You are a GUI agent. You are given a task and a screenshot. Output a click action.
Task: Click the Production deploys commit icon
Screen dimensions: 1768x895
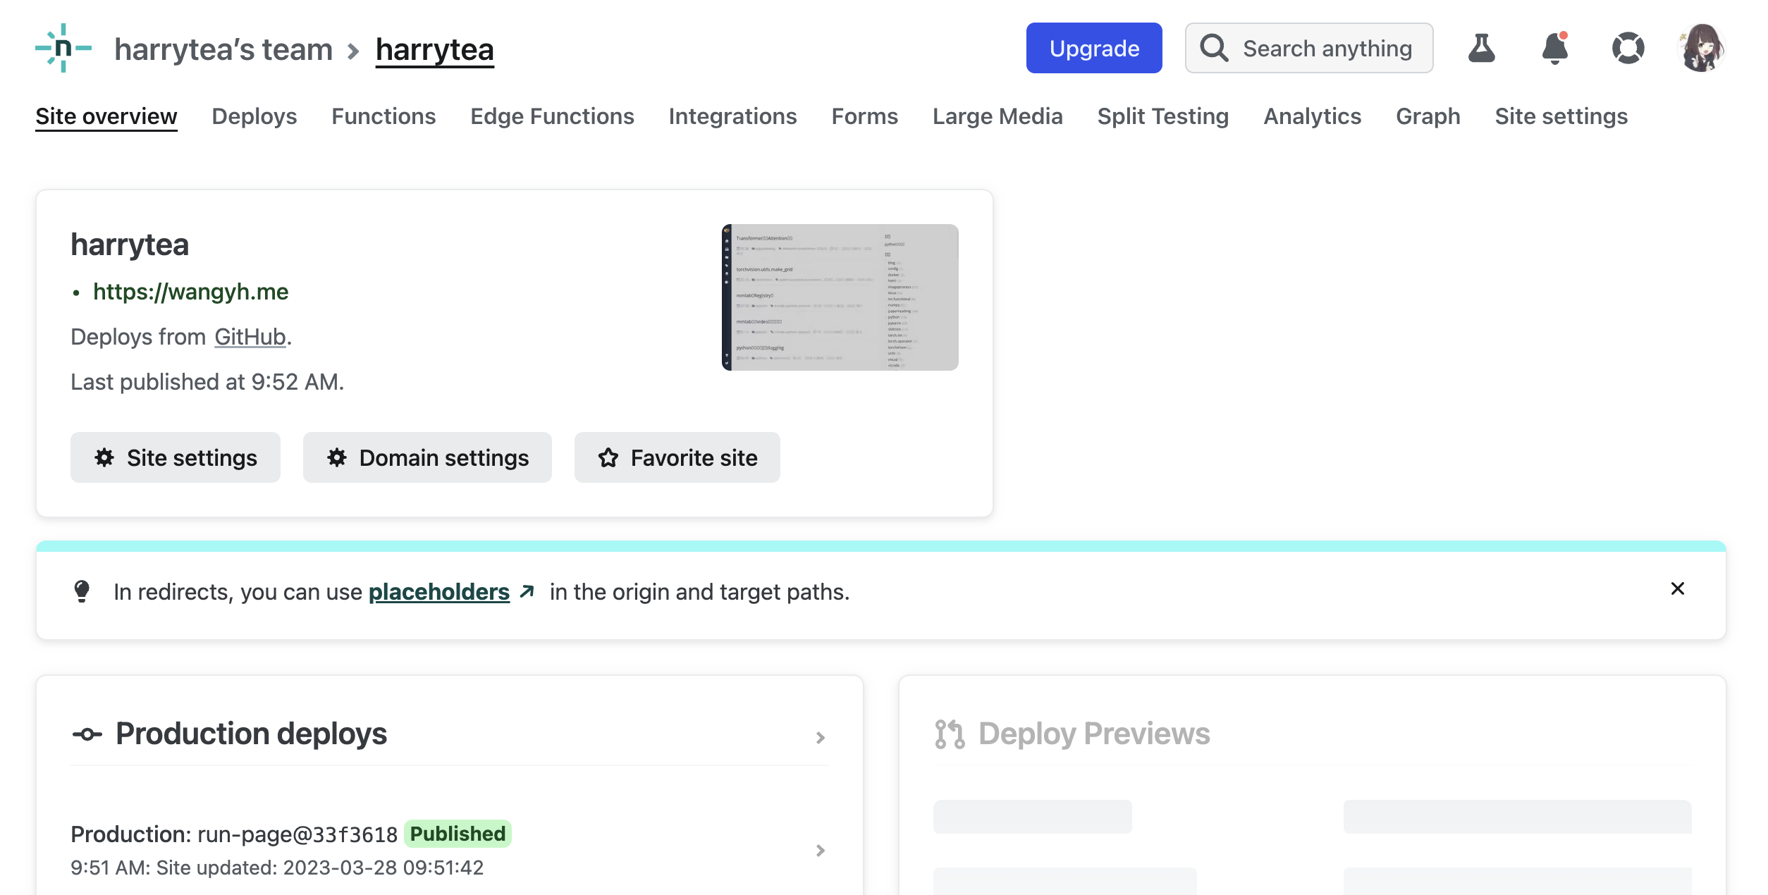(87, 734)
